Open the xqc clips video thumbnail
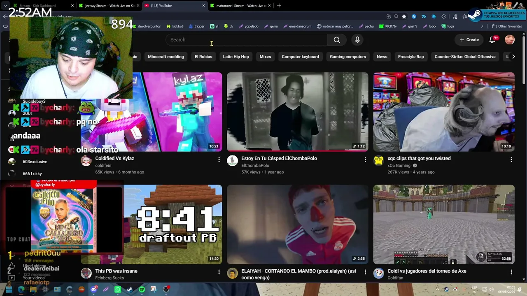 [x=444, y=112]
